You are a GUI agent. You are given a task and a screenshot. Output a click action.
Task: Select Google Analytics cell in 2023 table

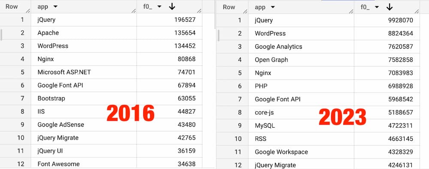pyautogui.click(x=301, y=47)
